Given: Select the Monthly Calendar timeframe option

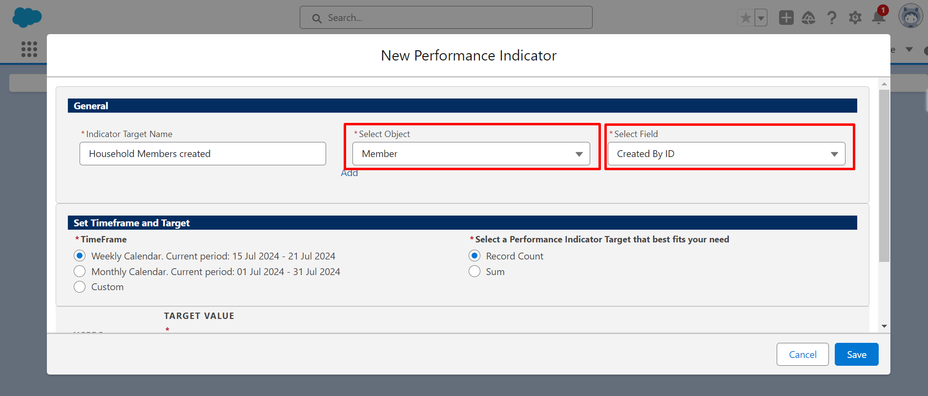Looking at the screenshot, I should pos(80,272).
